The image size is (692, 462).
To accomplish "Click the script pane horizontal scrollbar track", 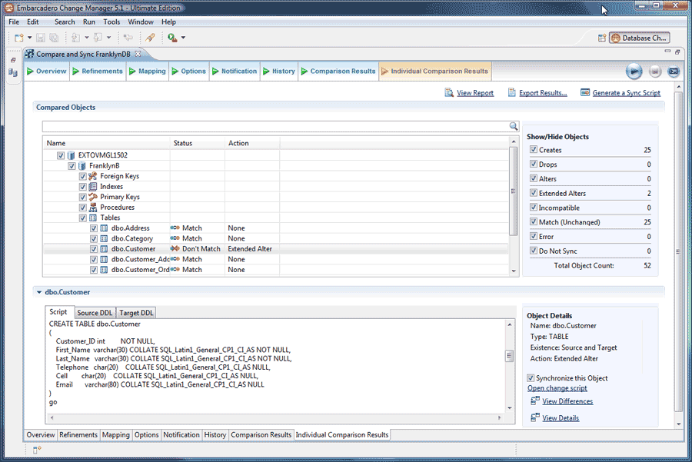I will pyautogui.click(x=276, y=417).
